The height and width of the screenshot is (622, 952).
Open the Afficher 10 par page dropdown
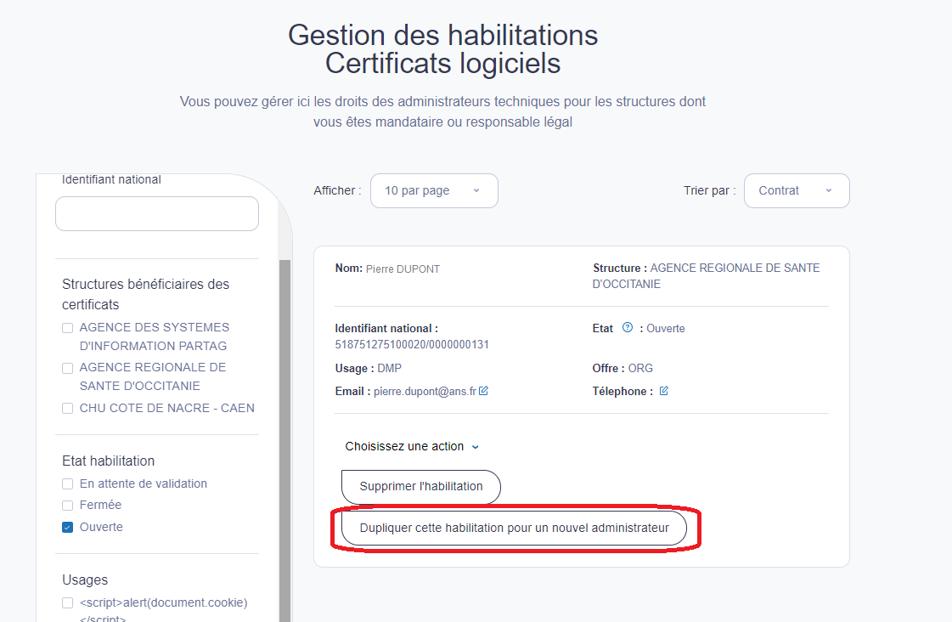point(434,190)
